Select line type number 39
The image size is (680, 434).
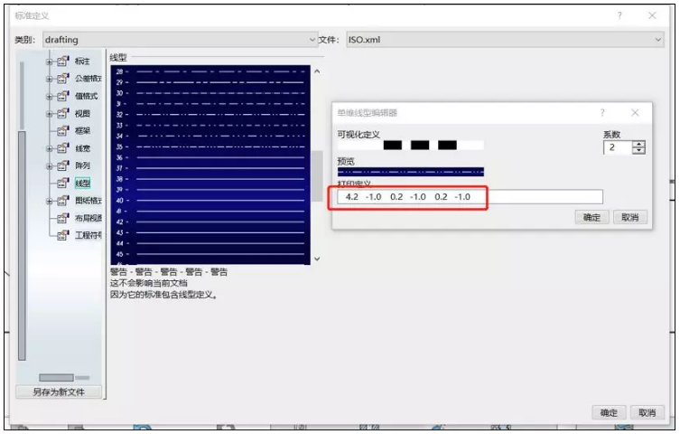coord(210,190)
